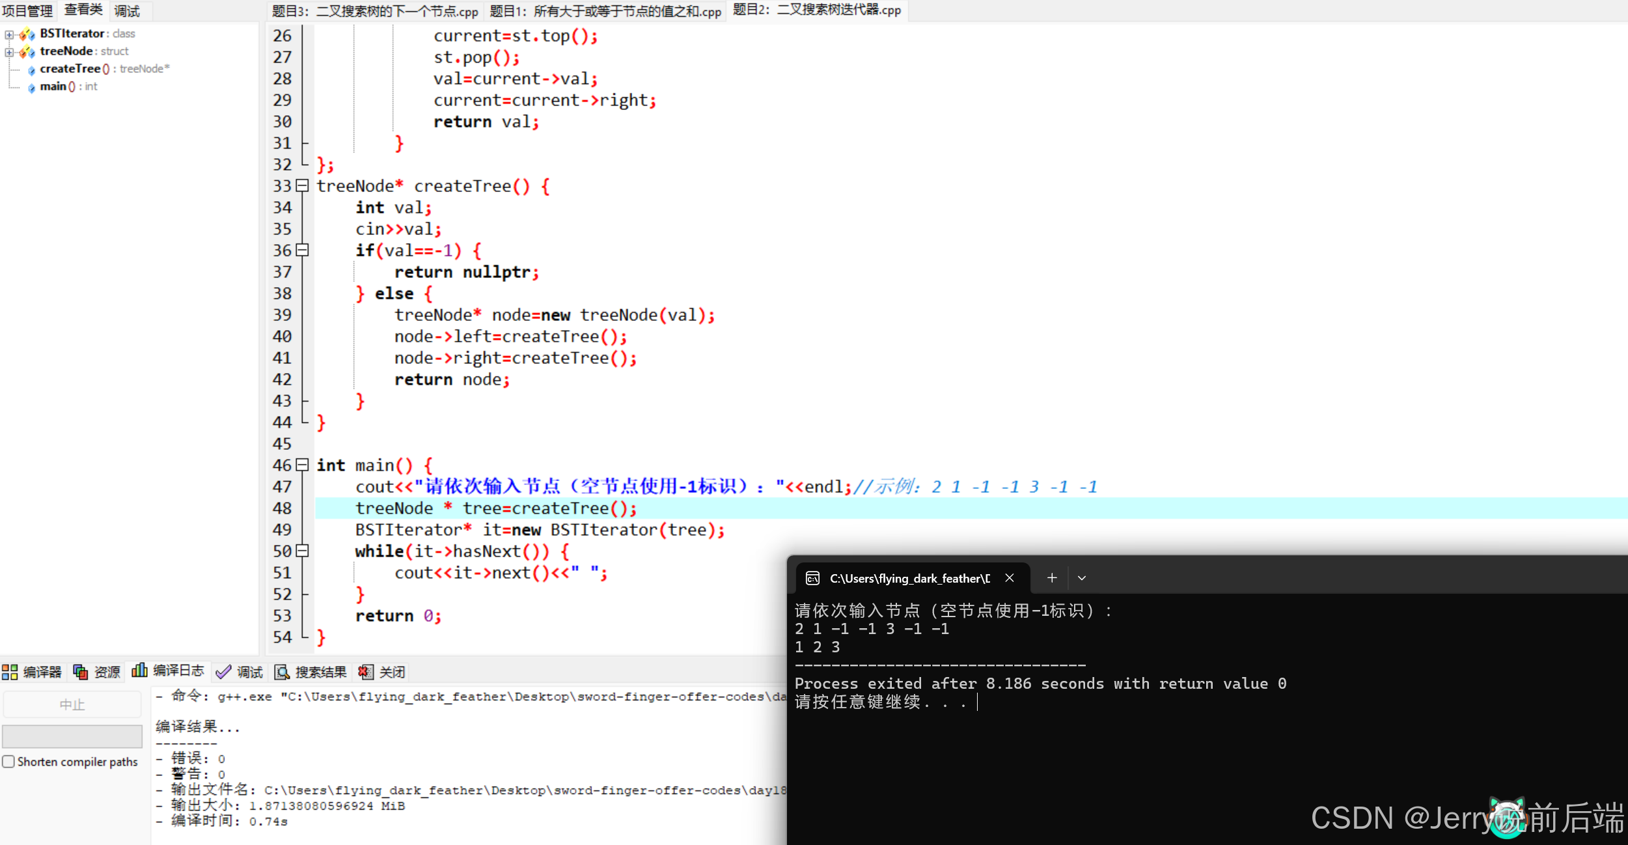Close the terminal tab
The width and height of the screenshot is (1628, 845).
coord(1010,578)
